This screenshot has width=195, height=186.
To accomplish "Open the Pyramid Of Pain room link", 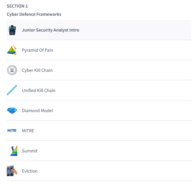I will [x=37, y=50].
